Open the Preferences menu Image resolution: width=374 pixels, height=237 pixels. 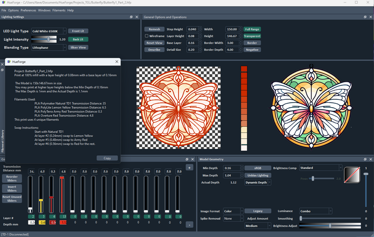pyautogui.click(x=28, y=10)
